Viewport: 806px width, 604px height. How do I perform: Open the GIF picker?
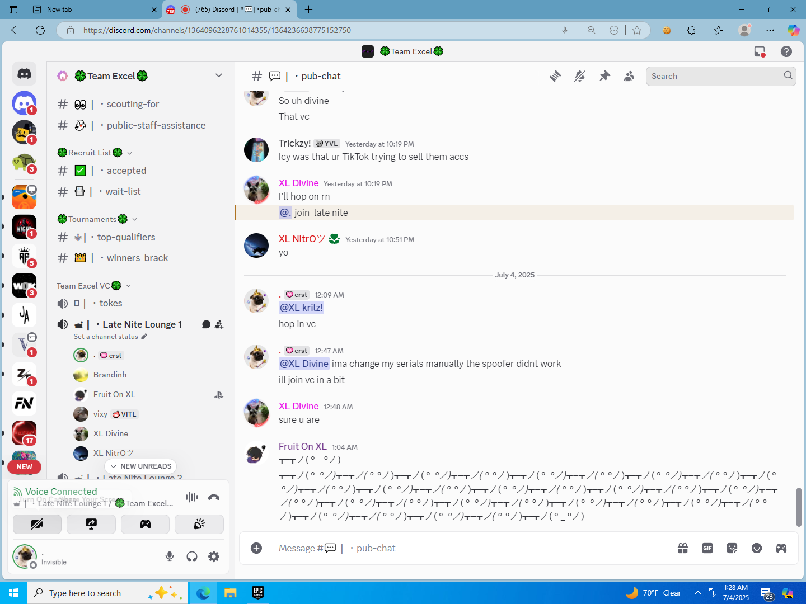coord(707,548)
